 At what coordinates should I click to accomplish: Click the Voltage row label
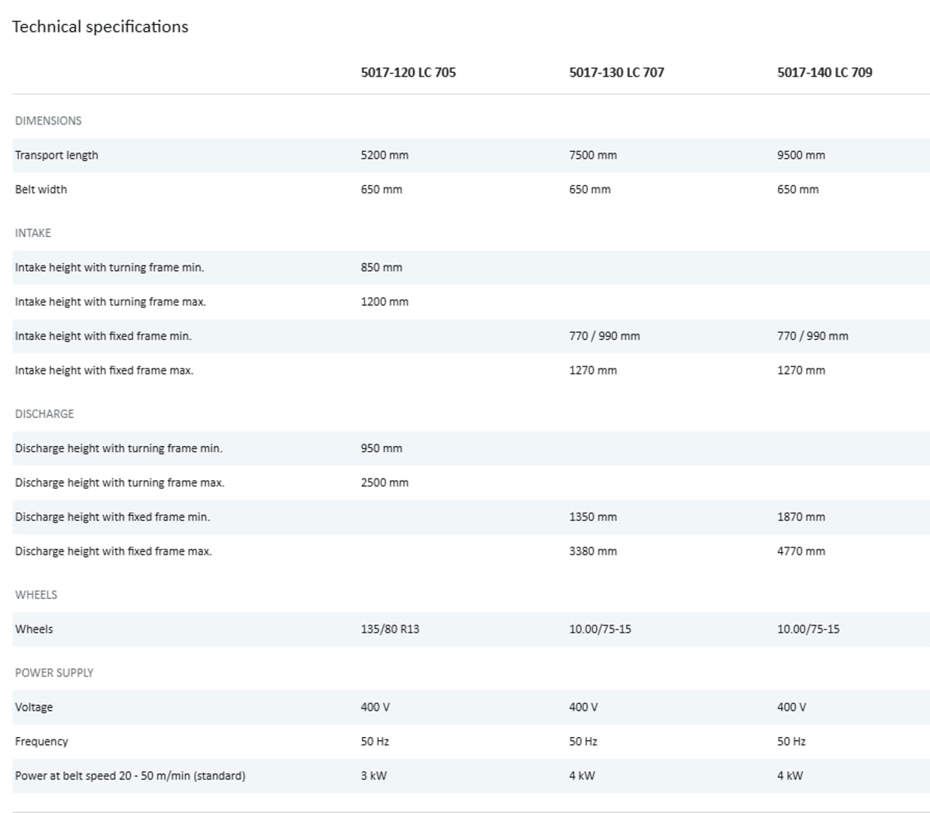pyautogui.click(x=34, y=707)
